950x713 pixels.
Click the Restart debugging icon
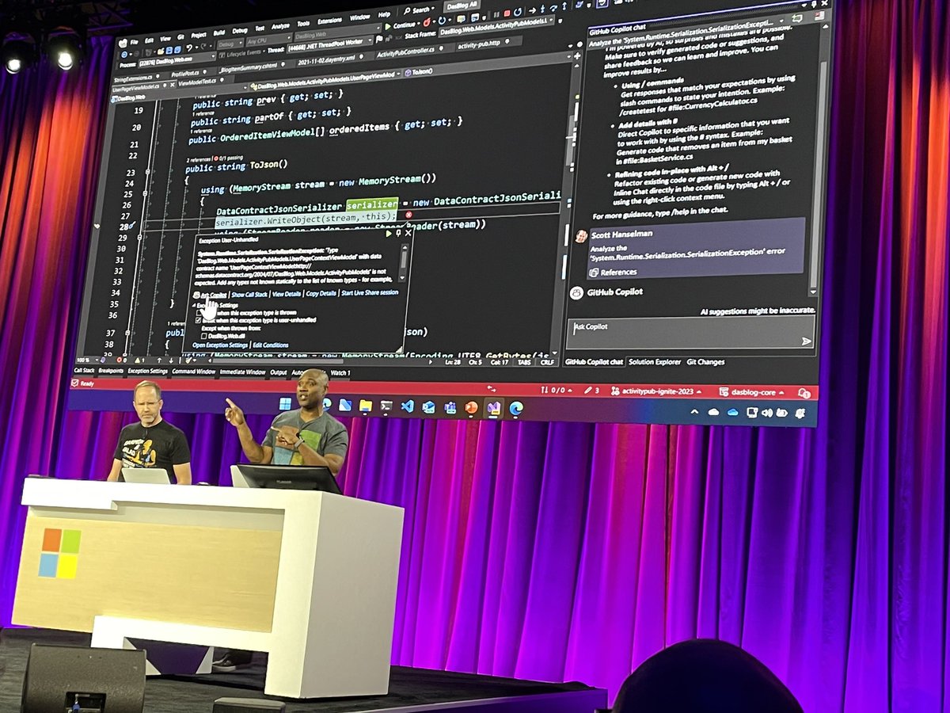tap(518, 12)
